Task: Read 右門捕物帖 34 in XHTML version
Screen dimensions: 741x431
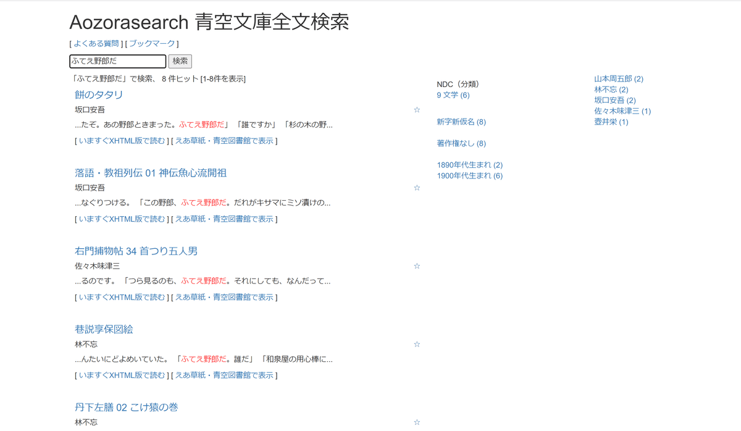Action: pyautogui.click(x=122, y=297)
